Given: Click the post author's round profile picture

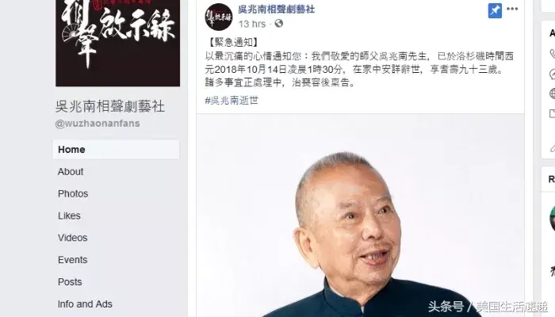Looking at the screenshot, I should 218,17.
